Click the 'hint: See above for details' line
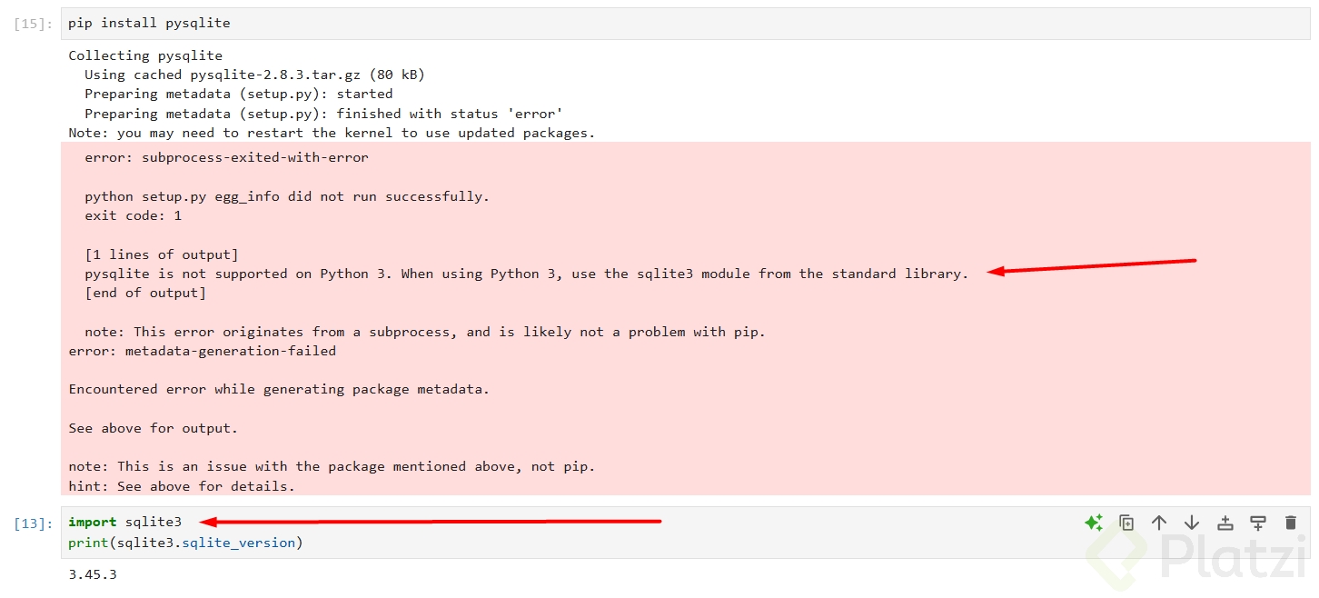 [182, 486]
